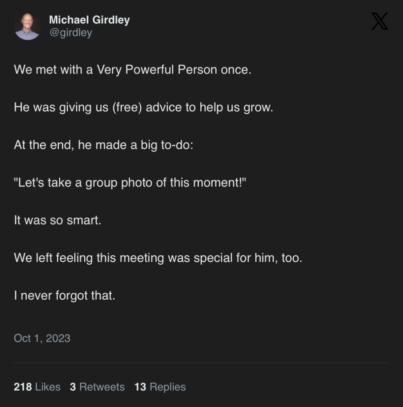Open the Replies label
The image size is (403, 407).
pyautogui.click(x=168, y=387)
